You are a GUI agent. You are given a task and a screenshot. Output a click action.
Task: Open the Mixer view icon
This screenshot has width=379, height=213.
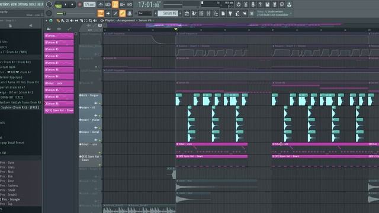click(208, 14)
